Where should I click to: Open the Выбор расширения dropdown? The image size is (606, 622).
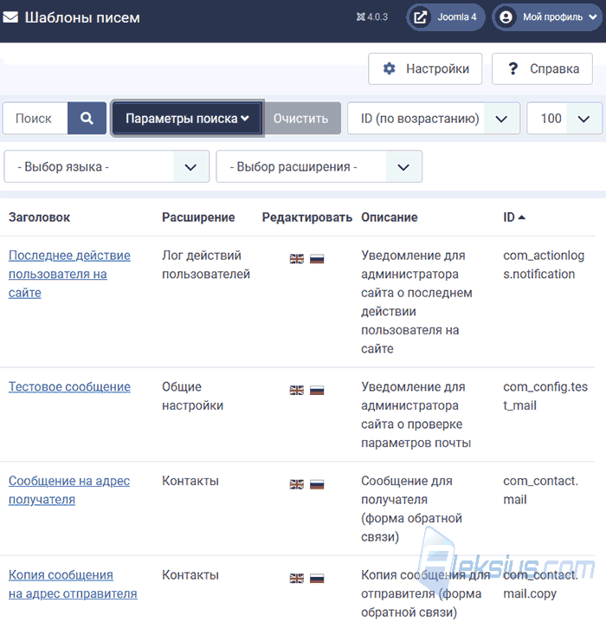click(x=319, y=166)
